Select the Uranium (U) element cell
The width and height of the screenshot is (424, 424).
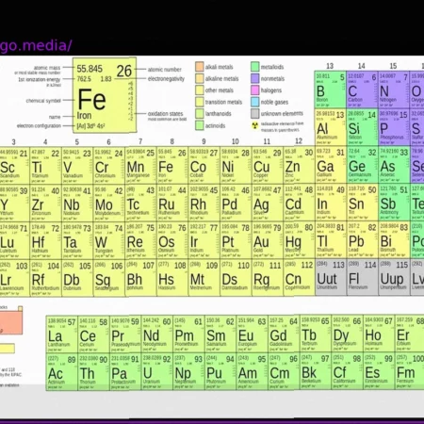click(x=157, y=371)
